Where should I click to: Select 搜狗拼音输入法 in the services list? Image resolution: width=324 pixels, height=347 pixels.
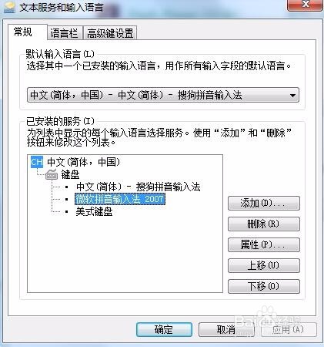[138, 187]
